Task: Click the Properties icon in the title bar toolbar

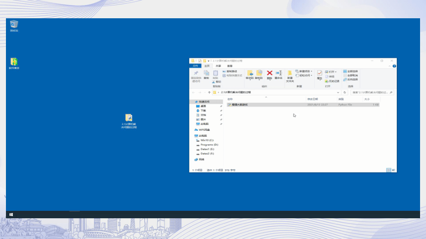Action: [x=200, y=61]
